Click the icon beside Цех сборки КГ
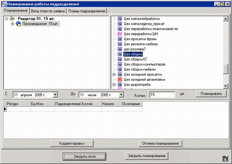Image resolution: width=232 pixels, height=164 pixels. [x=120, y=59]
